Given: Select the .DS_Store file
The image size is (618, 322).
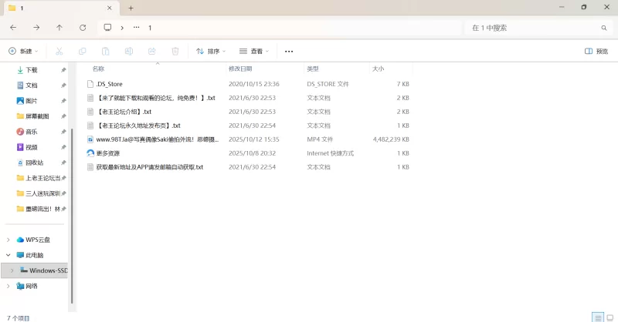Looking at the screenshot, I should (109, 83).
